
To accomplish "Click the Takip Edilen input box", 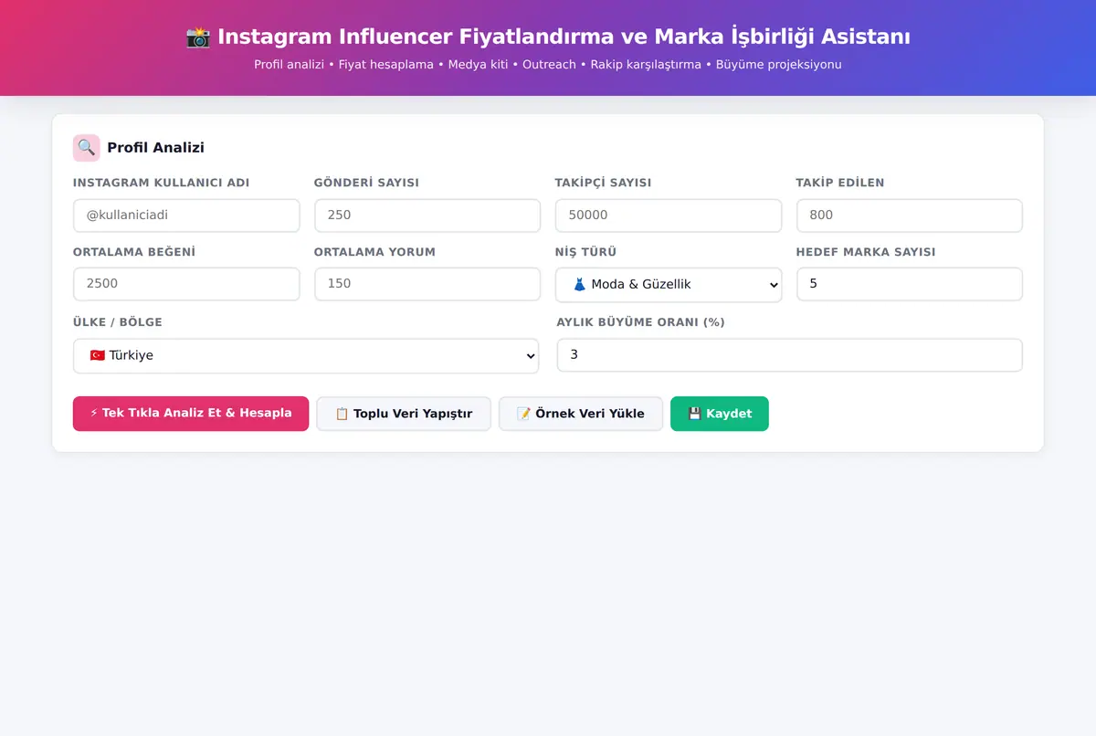I will (910, 216).
